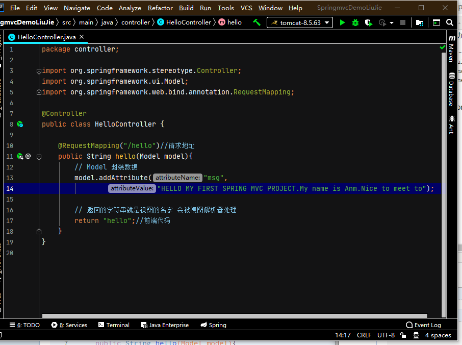Open the Spring tool window
The width and height of the screenshot is (462, 345).
pos(213,325)
